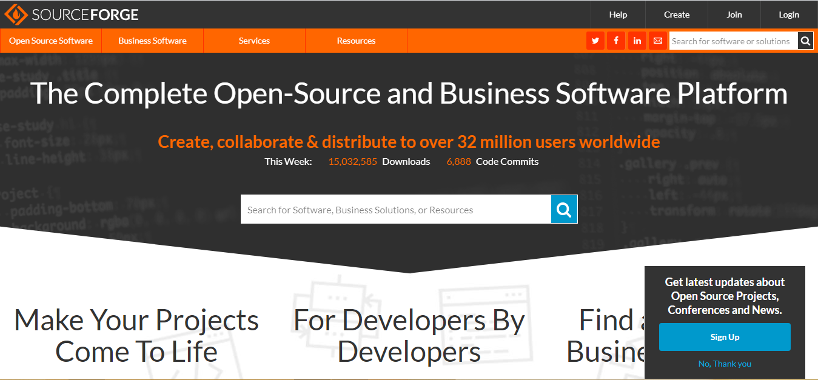Click the Facebook icon
The height and width of the screenshot is (380, 818).
(x=615, y=40)
